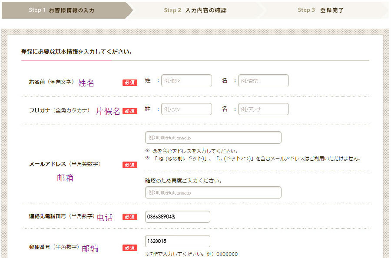391x258 pixels.
Task: Focus the first メールアドレス input field
Action: pyautogui.click(x=213, y=138)
